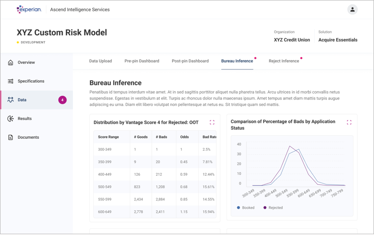The width and height of the screenshot is (374, 252).
Task: Click the Data sidebar icon
Action: click(10, 100)
